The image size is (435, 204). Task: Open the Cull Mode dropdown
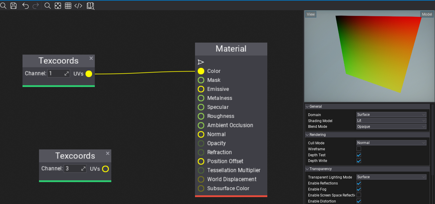coord(391,142)
